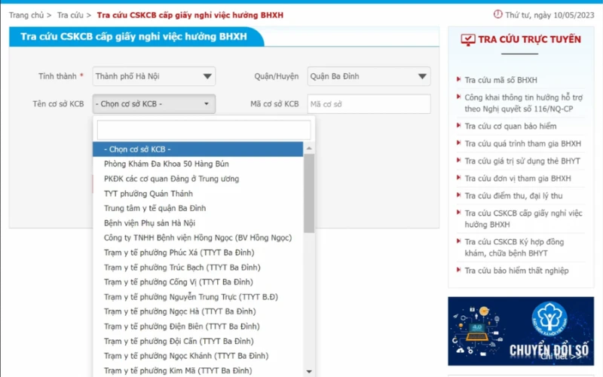Screen dimensions: 603x377
Task: Open Tra cứu mã số BHXH link
Action: (x=500, y=80)
